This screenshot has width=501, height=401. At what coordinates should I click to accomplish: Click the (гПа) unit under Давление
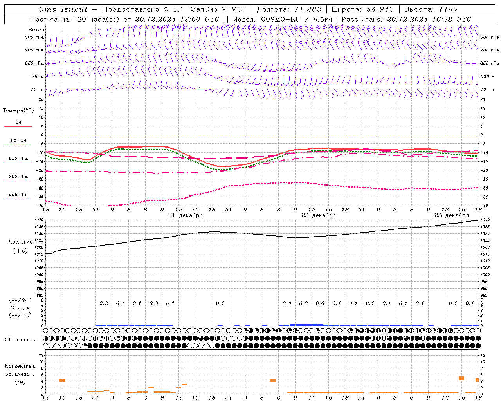pos(20,251)
